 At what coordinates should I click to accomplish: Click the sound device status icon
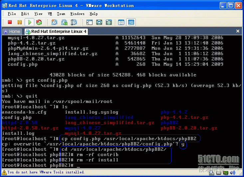coord(232,173)
